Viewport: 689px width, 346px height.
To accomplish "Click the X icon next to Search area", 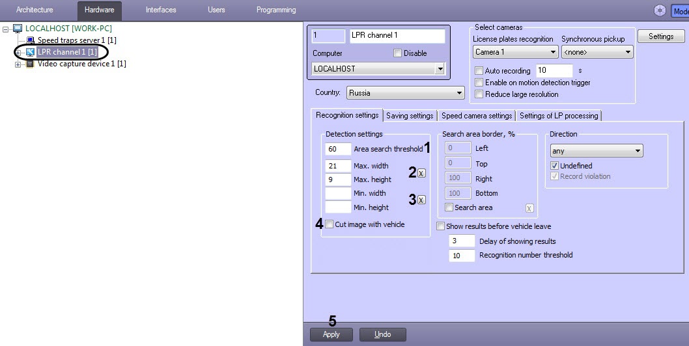I will pyautogui.click(x=529, y=208).
